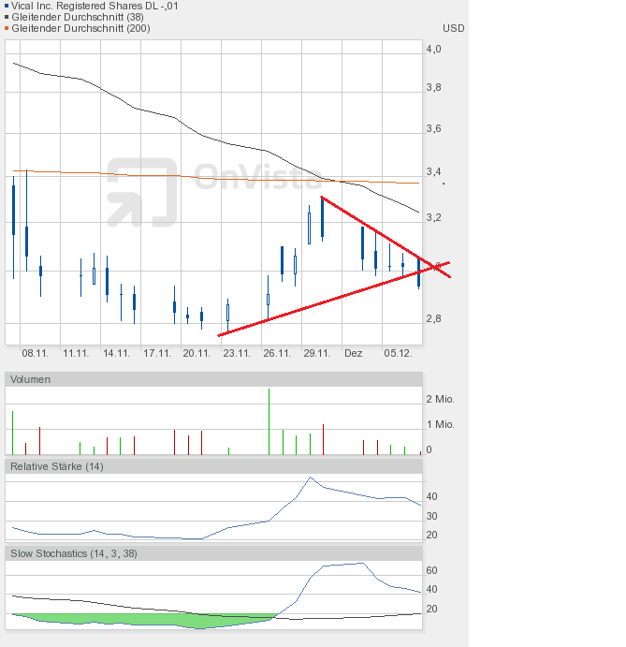Screen dimensions: 626x647
Task: Click the orange legend square for average 200
Action: [x=7, y=28]
